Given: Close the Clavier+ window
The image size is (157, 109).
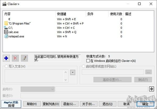Looking at the screenshot, I should tap(151, 4).
